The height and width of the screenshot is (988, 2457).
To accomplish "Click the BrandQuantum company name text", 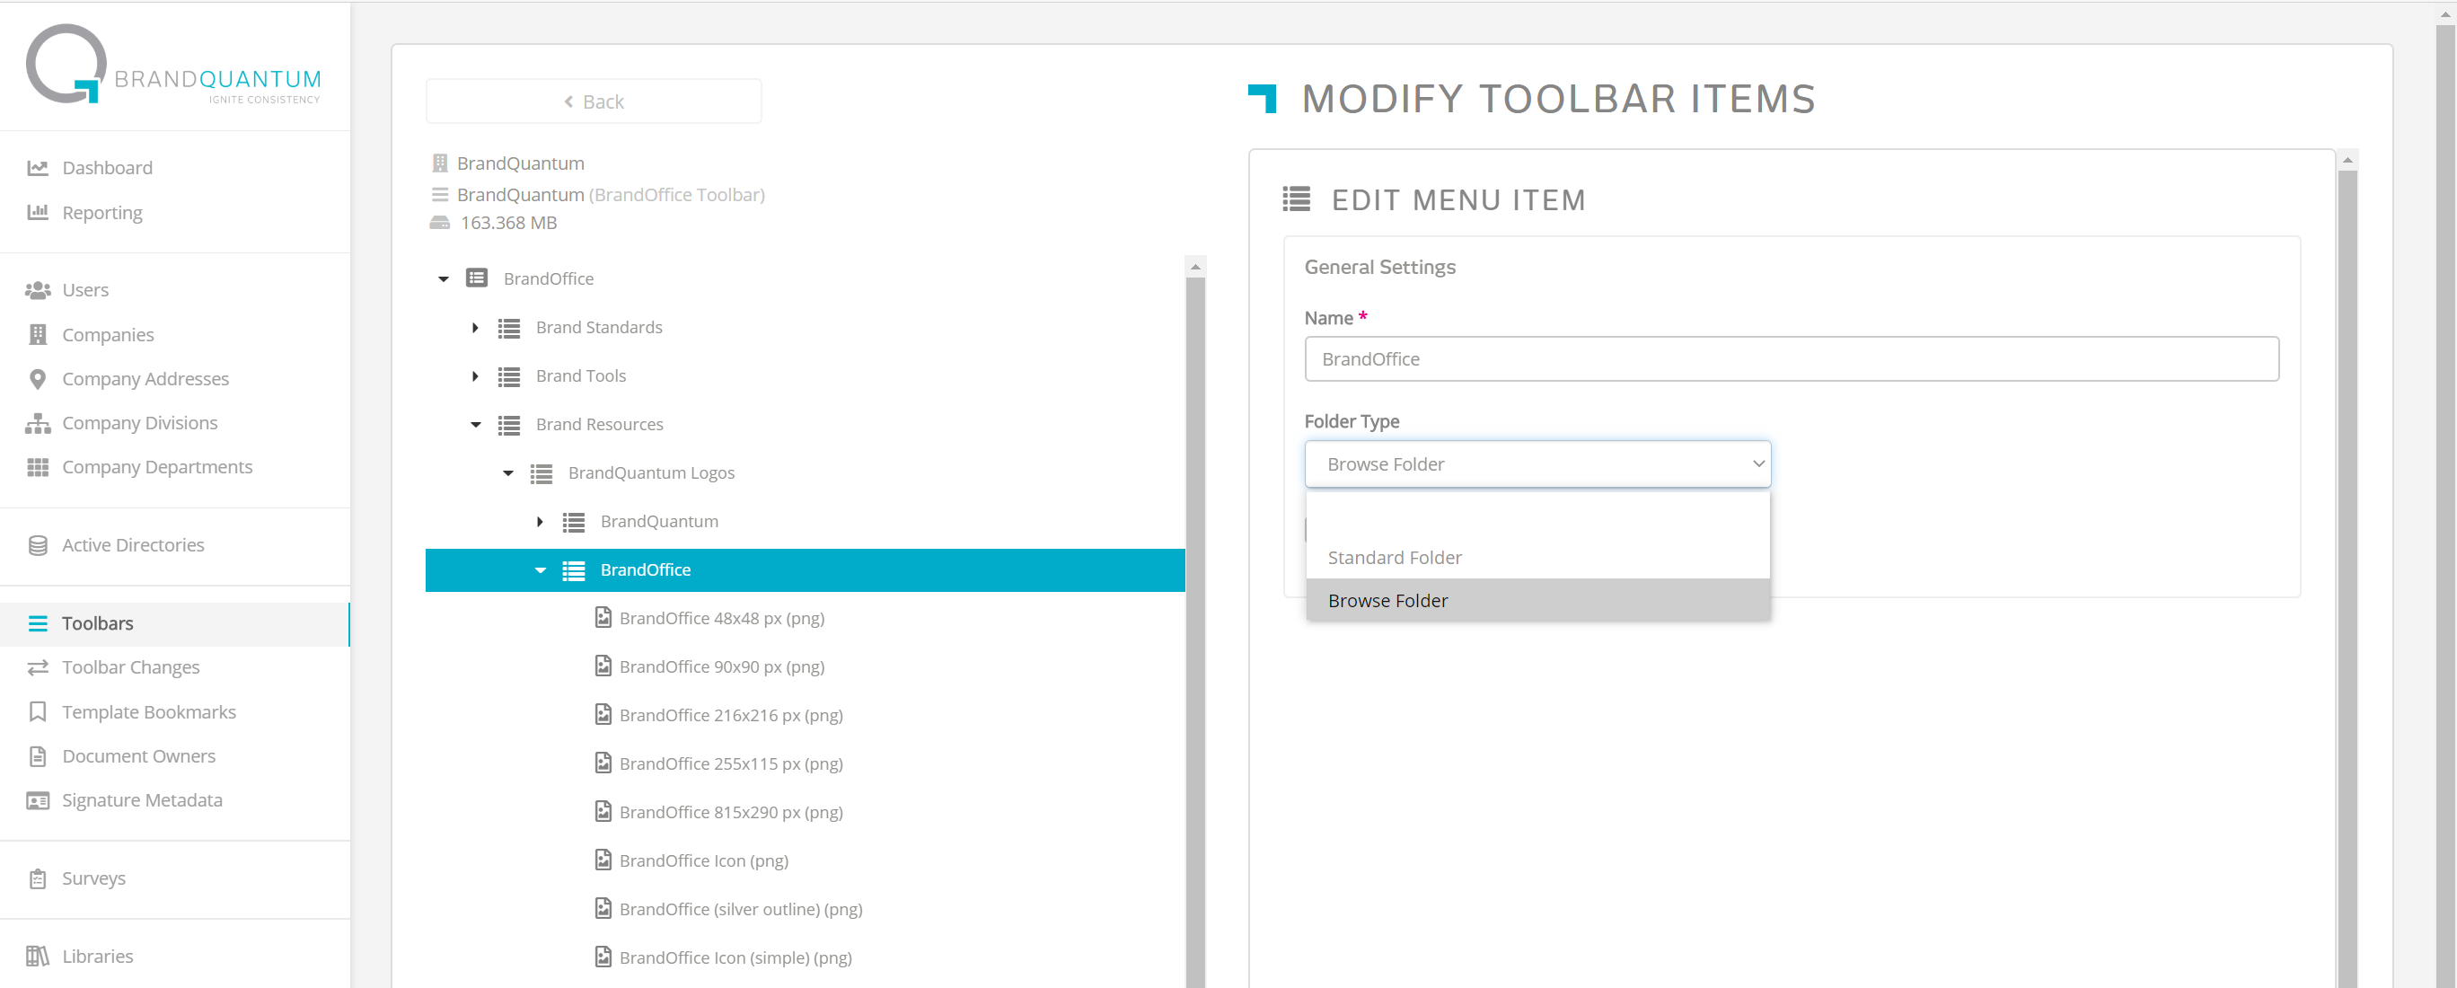I will 521,163.
